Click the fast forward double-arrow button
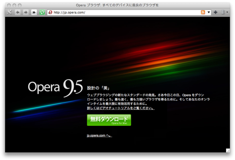235x160 pixels. 34,12
